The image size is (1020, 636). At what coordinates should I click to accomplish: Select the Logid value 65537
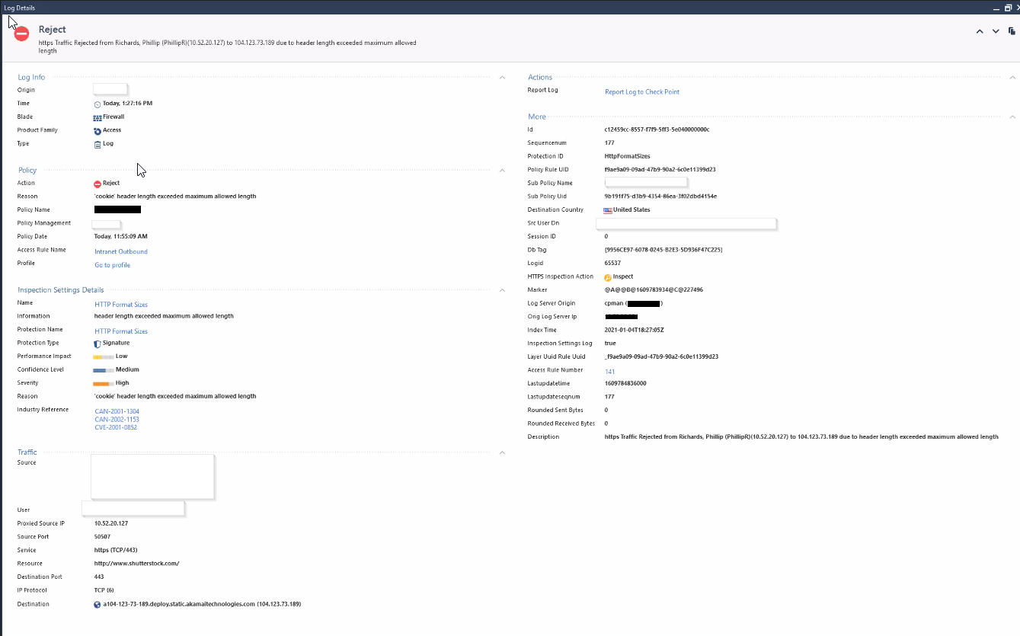[x=612, y=264]
